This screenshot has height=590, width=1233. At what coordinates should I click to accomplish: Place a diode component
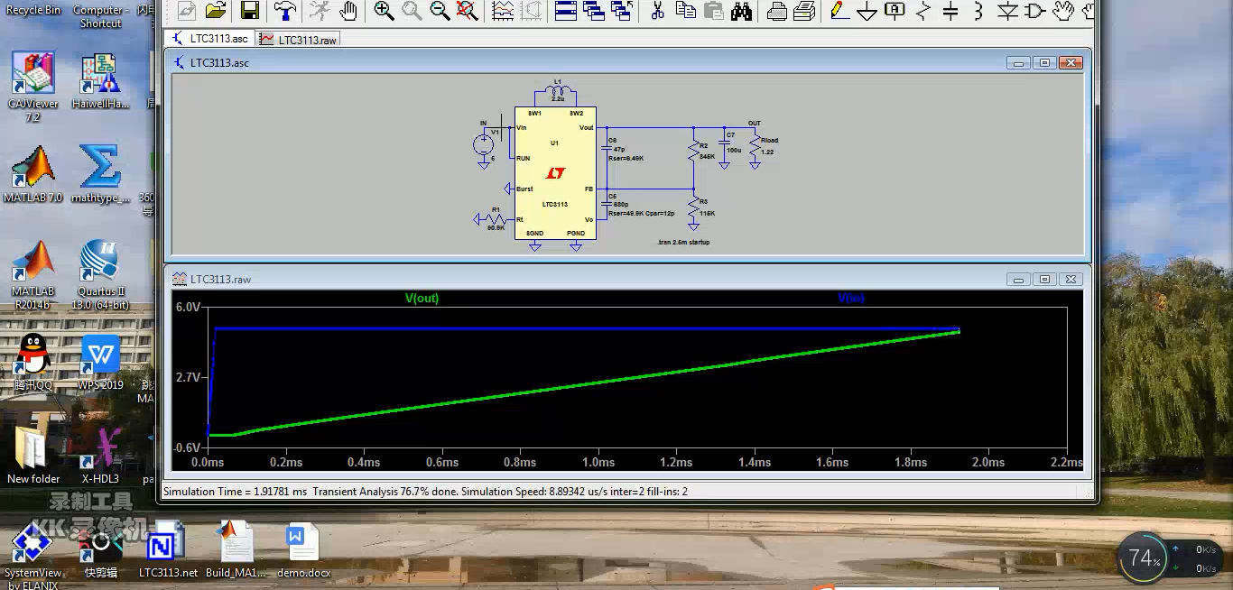[1007, 11]
